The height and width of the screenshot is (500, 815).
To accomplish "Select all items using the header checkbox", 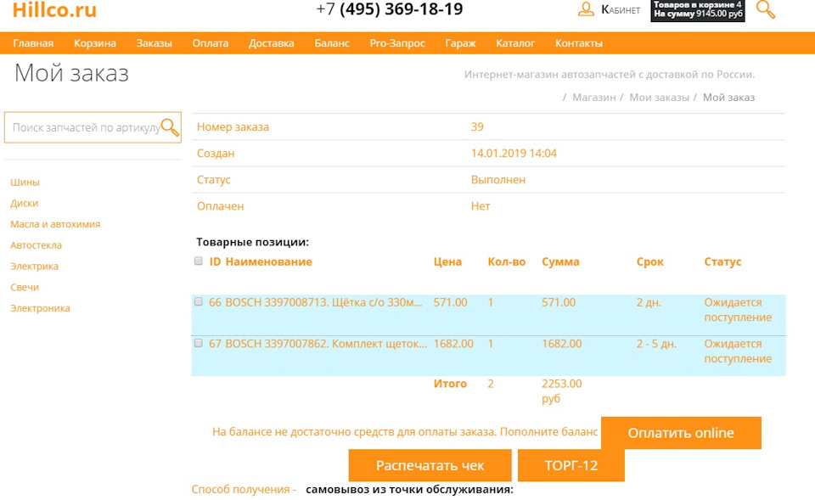I will tap(198, 261).
